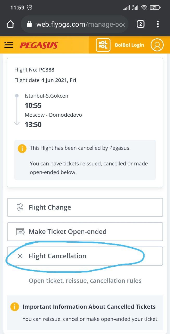
Task: Choose Make Ticket Open-ended
Action: point(85,232)
